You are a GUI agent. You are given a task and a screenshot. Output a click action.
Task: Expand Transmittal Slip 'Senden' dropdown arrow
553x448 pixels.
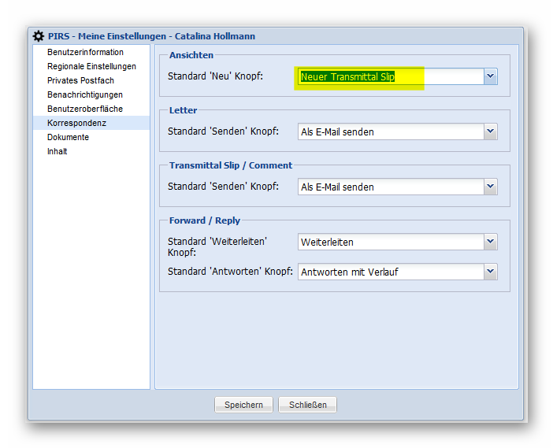tap(490, 187)
